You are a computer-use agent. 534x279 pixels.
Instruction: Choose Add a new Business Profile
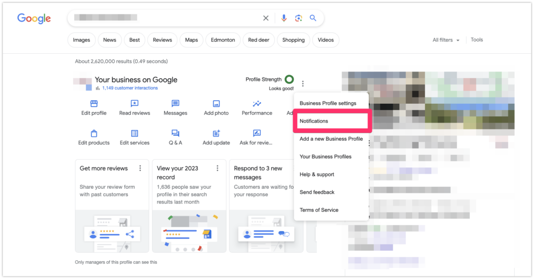coord(331,139)
